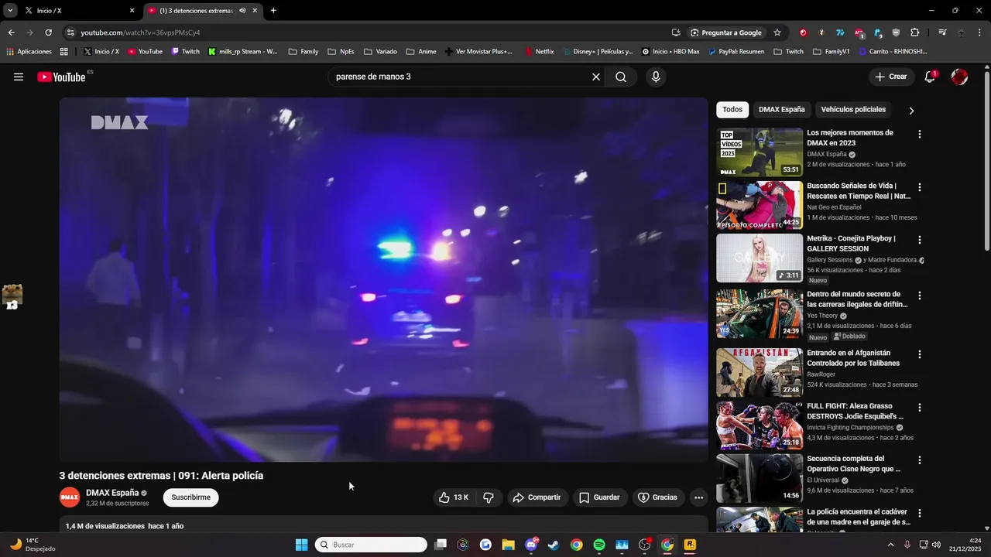This screenshot has height=557, width=991.
Task: Click the address bar URL
Action: coord(140,32)
